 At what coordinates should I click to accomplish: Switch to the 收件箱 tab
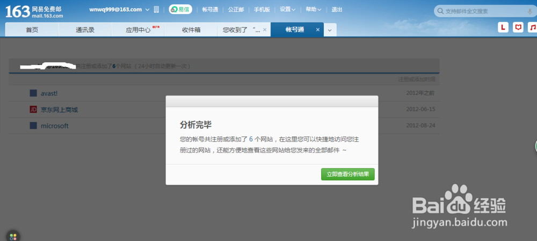(191, 30)
